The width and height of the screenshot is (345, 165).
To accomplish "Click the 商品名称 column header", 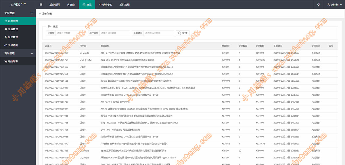I will [105, 46].
